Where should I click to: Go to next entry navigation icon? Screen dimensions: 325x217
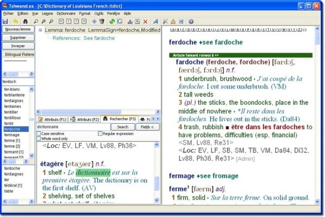point(76,21)
